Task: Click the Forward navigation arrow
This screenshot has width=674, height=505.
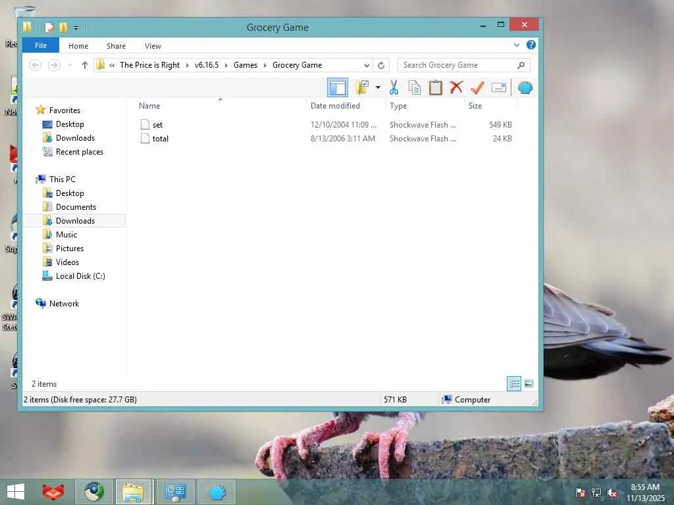Action: [x=54, y=65]
